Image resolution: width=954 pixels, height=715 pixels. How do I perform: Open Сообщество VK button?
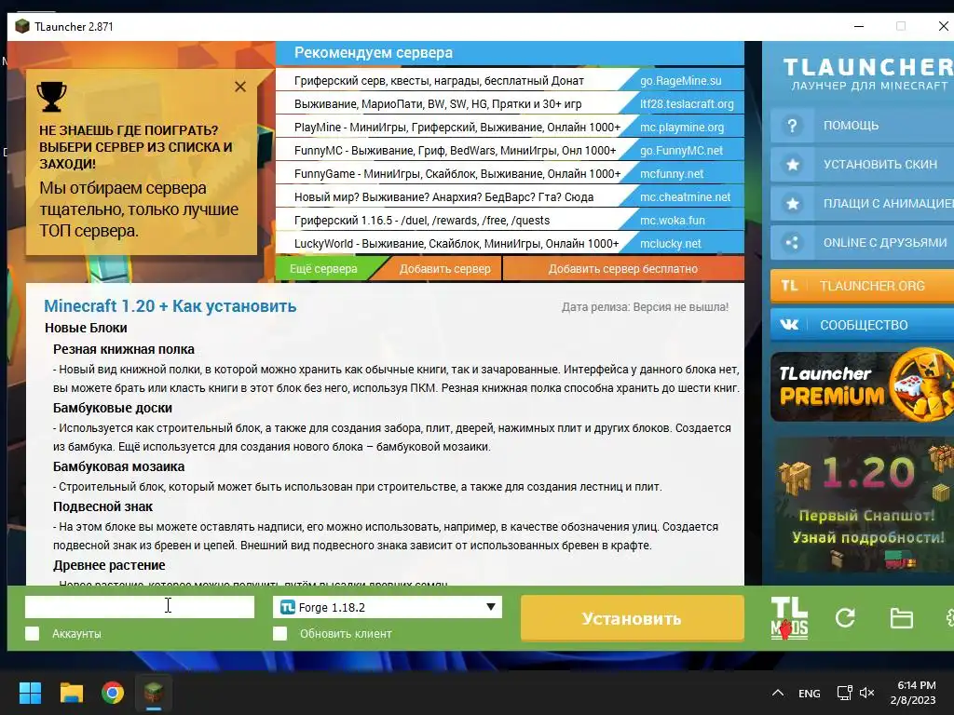pos(862,325)
